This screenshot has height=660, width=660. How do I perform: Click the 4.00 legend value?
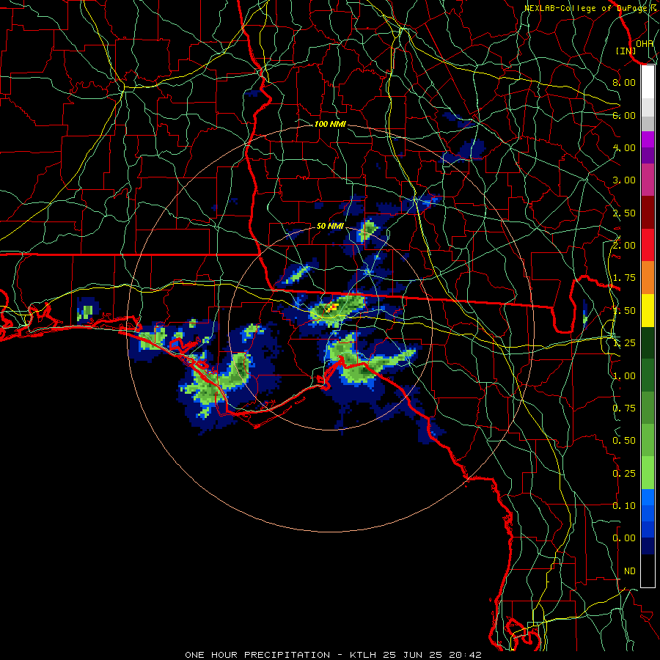tap(624, 147)
